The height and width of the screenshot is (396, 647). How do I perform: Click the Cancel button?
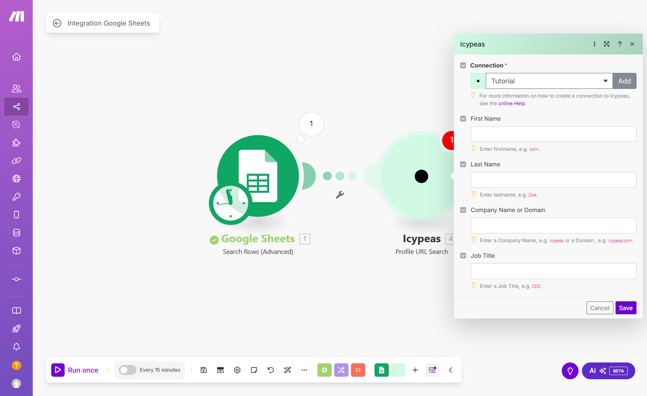coord(600,308)
